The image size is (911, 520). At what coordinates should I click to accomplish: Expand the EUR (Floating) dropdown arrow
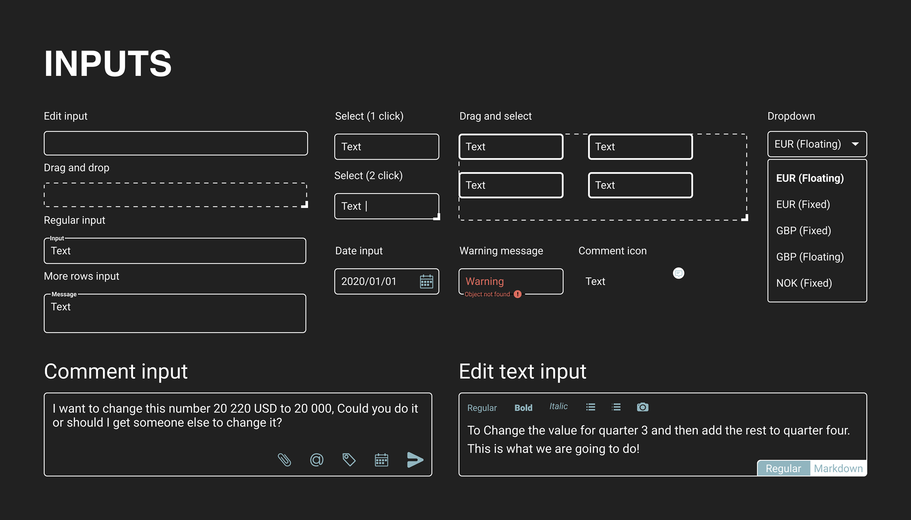click(855, 144)
